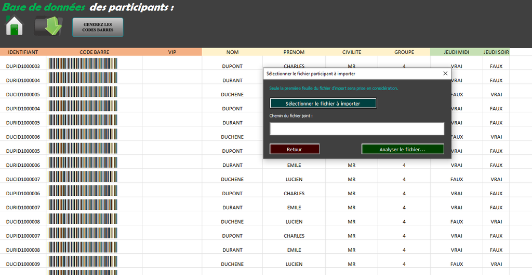Select the IDENTIFIANT column header
This screenshot has width=532, height=275.
click(23, 52)
